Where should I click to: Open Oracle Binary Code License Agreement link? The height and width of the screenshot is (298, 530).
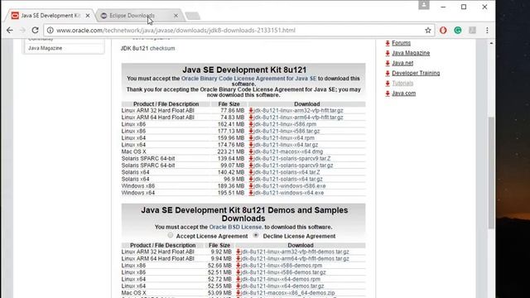[248, 79]
